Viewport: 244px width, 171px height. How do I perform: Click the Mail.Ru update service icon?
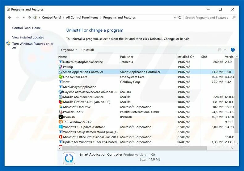[61, 92]
